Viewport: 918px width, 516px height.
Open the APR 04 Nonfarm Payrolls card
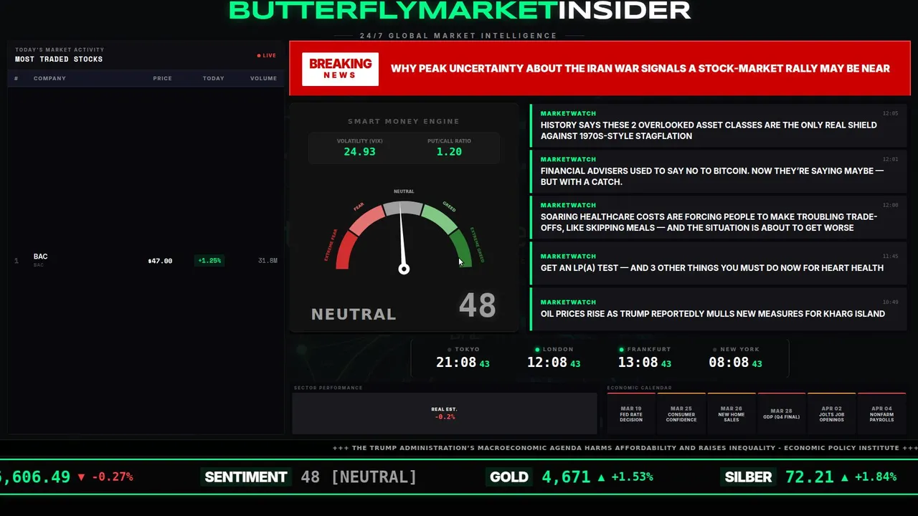tap(882, 414)
